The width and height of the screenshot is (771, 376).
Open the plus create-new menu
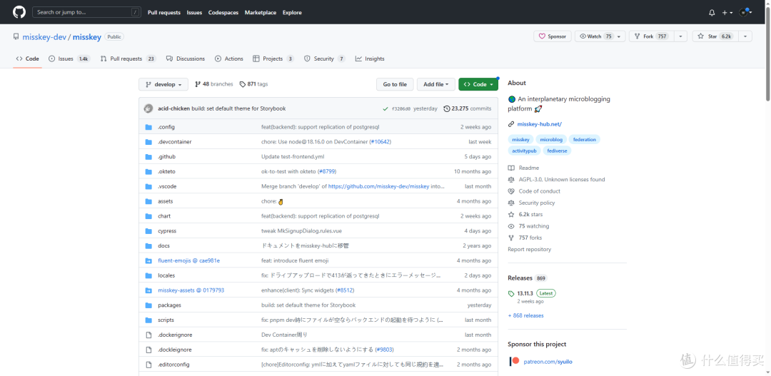tap(727, 13)
